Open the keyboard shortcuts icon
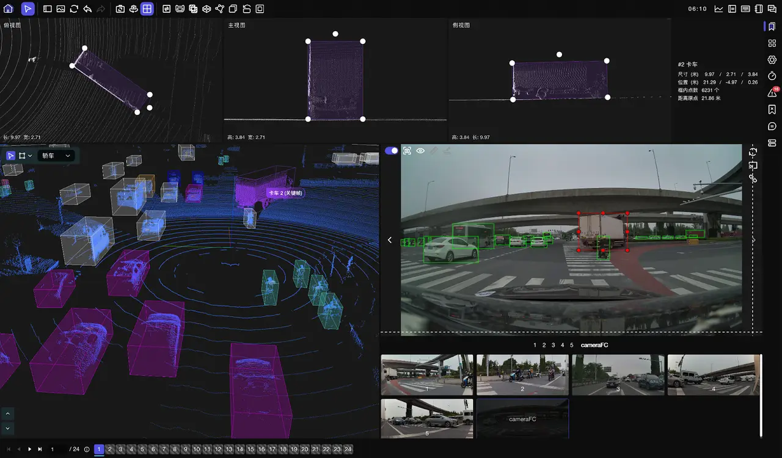 tap(745, 9)
